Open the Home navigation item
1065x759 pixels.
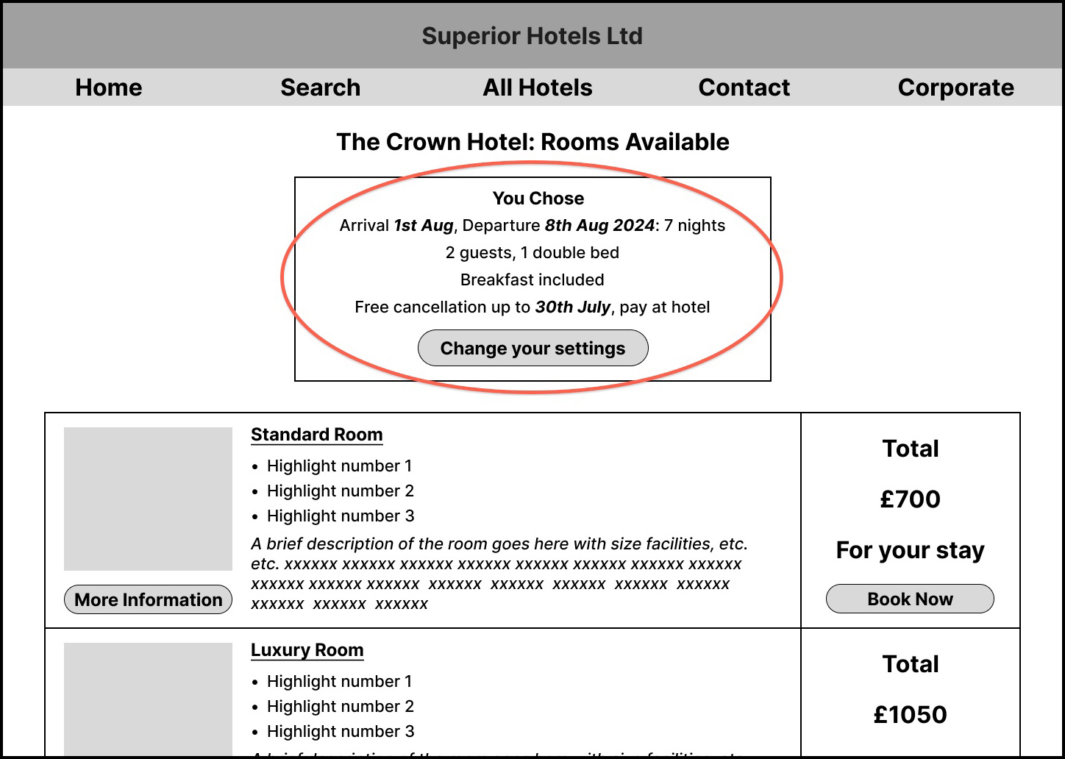point(109,88)
